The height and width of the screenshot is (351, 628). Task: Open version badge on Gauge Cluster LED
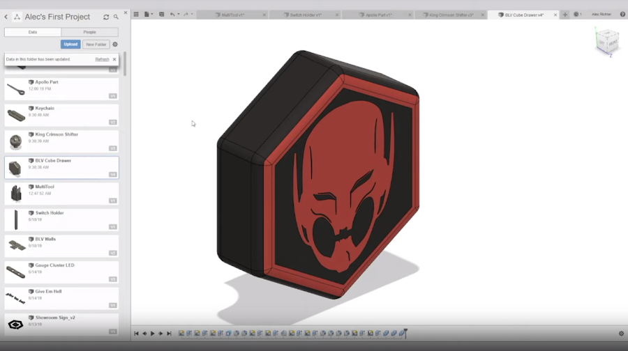tap(113, 279)
